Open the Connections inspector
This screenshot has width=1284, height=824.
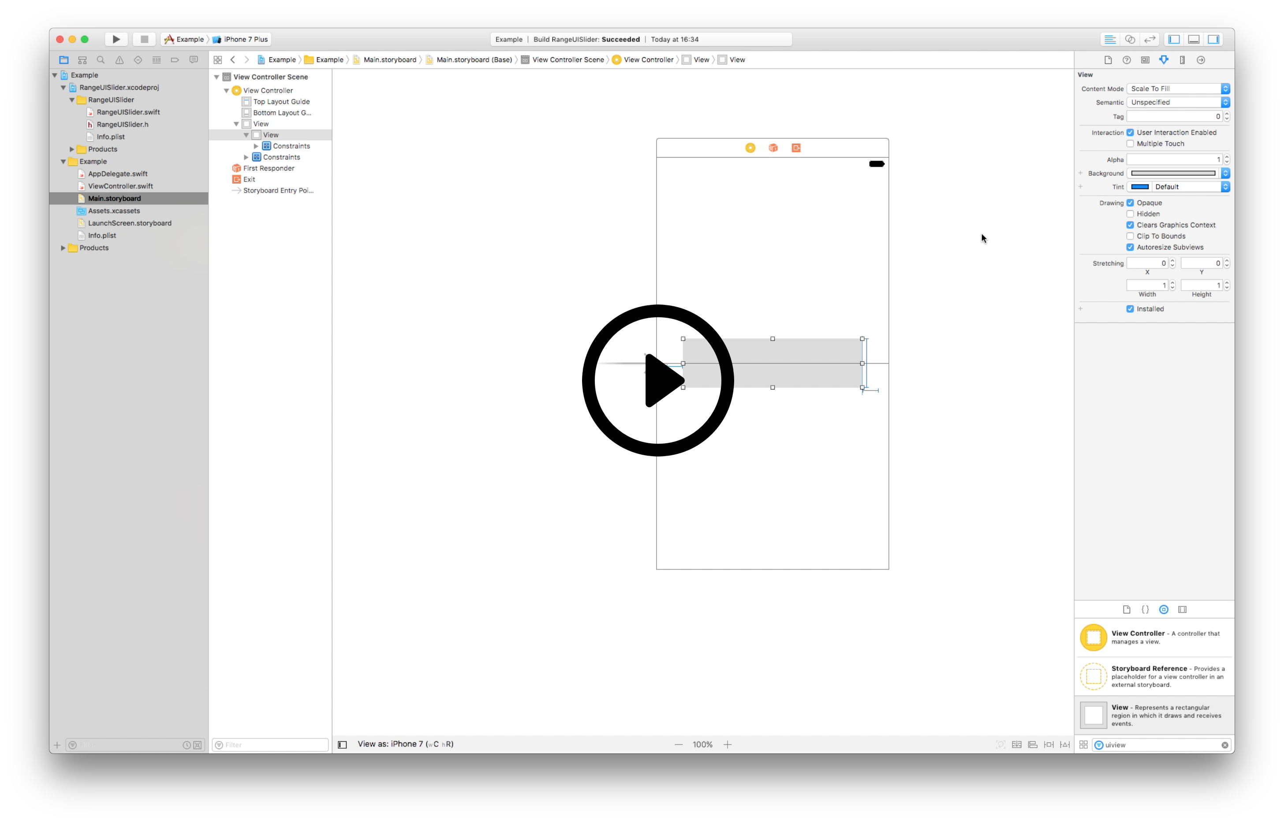[x=1201, y=60]
